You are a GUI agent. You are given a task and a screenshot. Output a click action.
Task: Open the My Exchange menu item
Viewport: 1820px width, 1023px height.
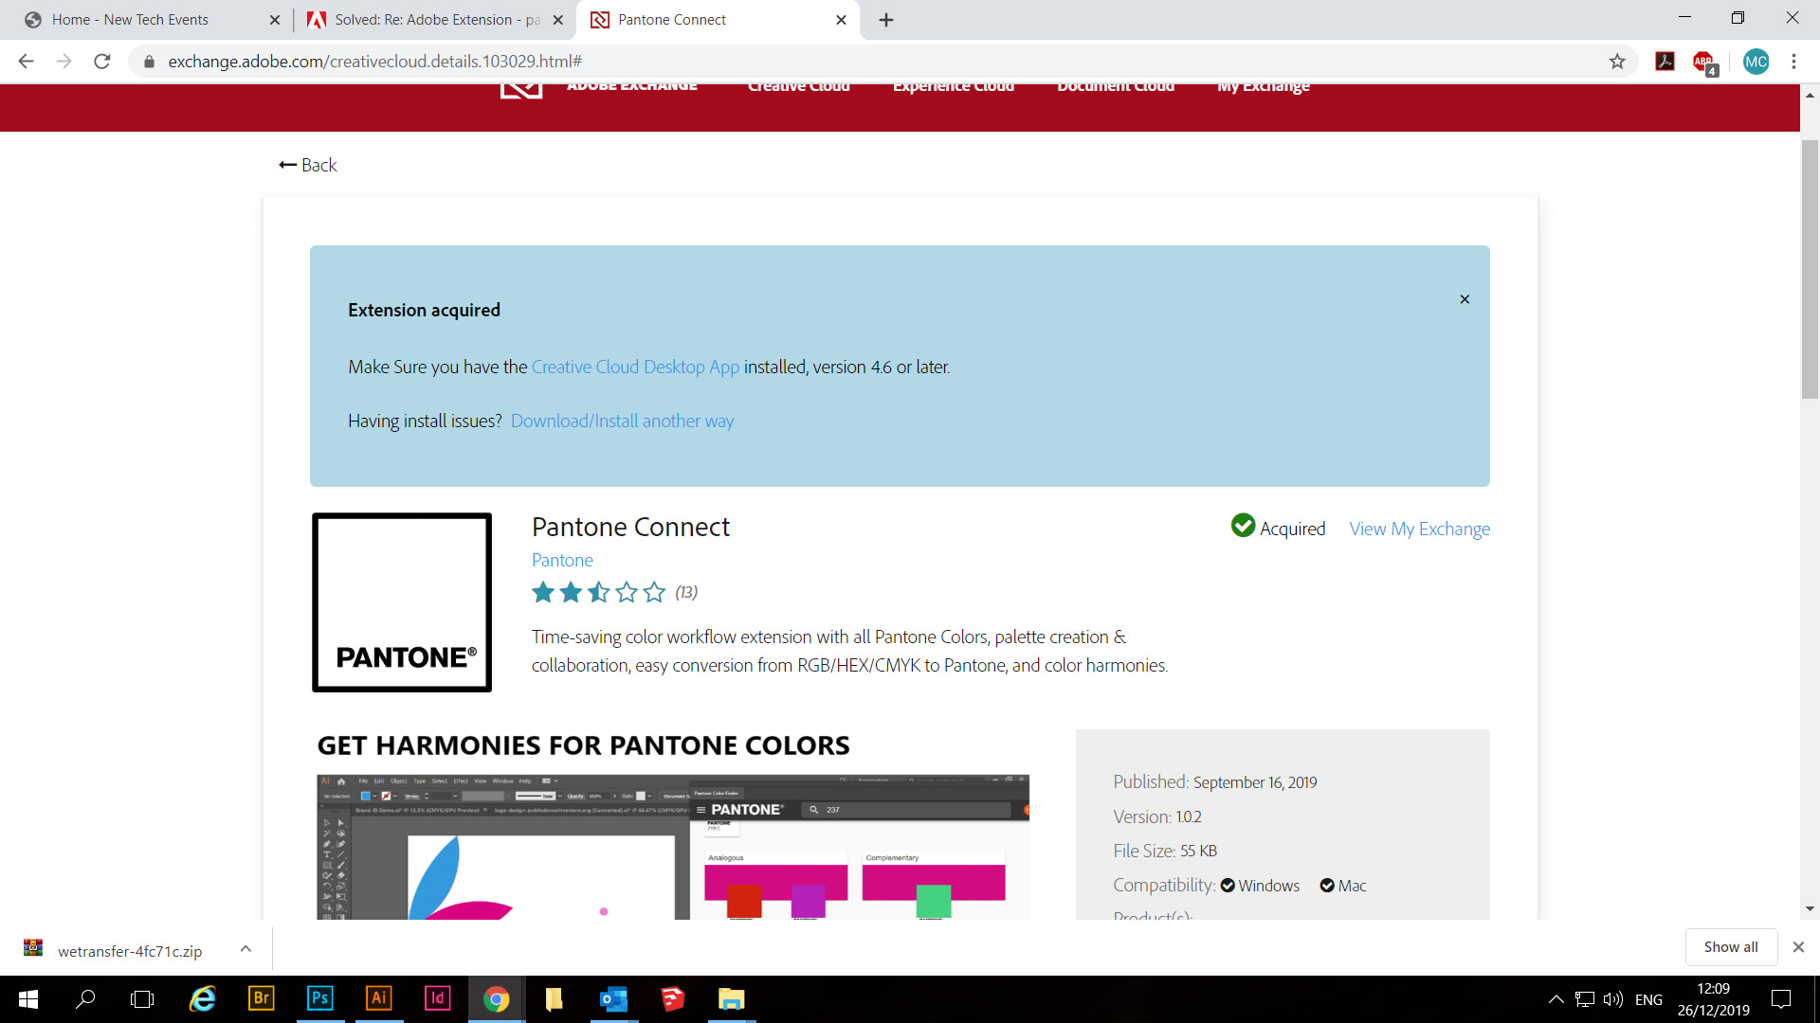point(1263,86)
